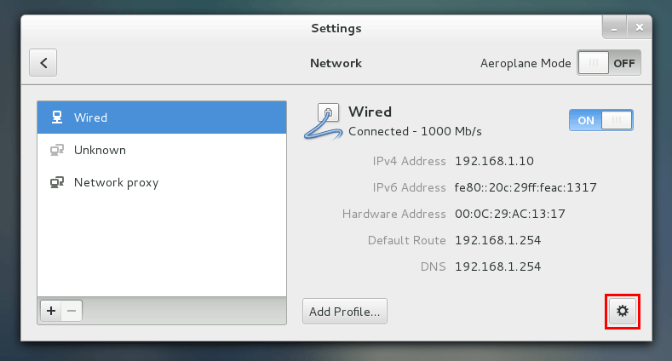The width and height of the screenshot is (672, 361).
Task: Click the wired cable plug illustration
Action: pyautogui.click(x=323, y=121)
